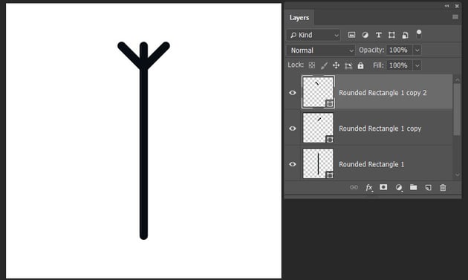Filter layers by adjustment layer icon
The width and height of the screenshot is (468, 280).
365,35
